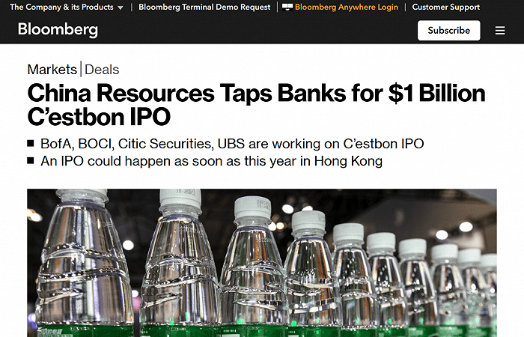Image resolution: width=524 pixels, height=337 pixels.
Task: Select the bullet about IPO in Hong Kong
Action: (212, 161)
